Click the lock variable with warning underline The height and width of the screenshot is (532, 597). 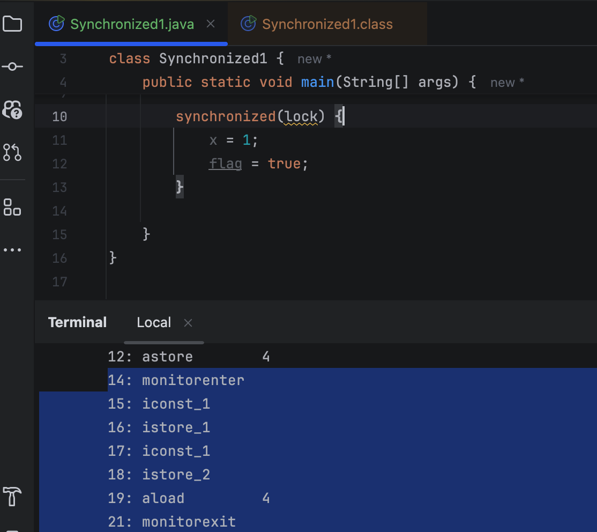click(301, 116)
